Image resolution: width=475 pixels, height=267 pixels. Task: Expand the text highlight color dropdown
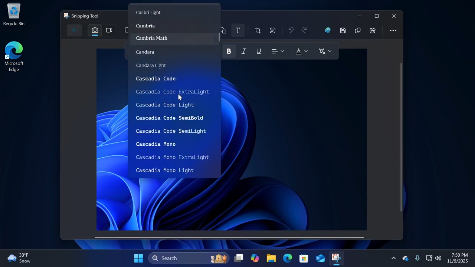click(325, 52)
